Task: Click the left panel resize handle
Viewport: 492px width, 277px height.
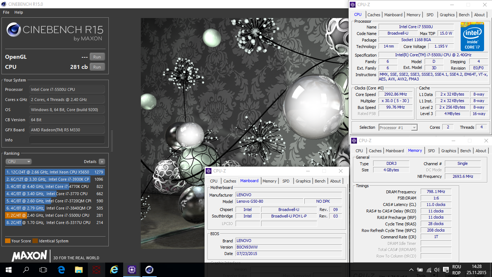Action: coord(112,141)
